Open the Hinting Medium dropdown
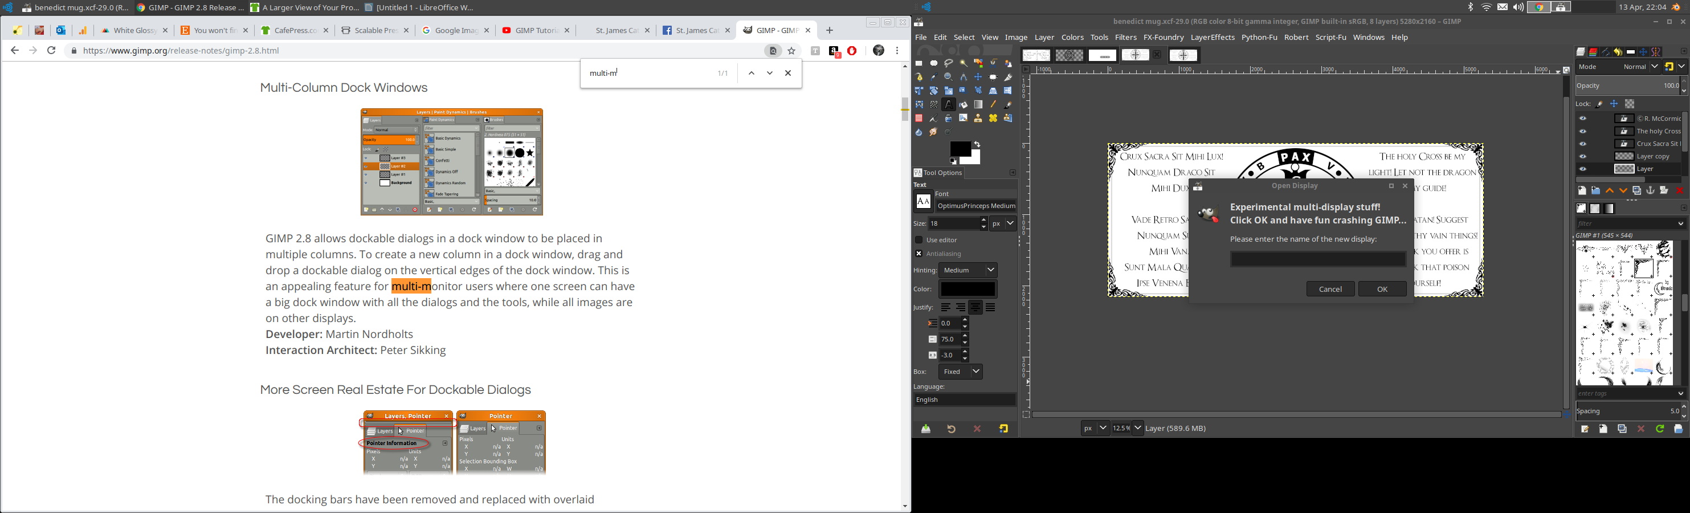Image resolution: width=1690 pixels, height=513 pixels. coord(968,270)
